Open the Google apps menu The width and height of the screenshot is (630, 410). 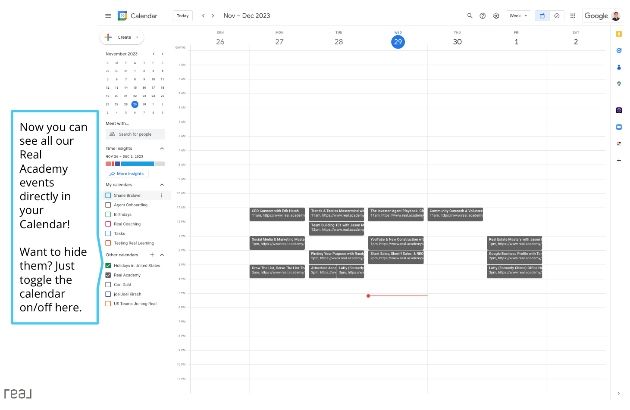pos(573,16)
